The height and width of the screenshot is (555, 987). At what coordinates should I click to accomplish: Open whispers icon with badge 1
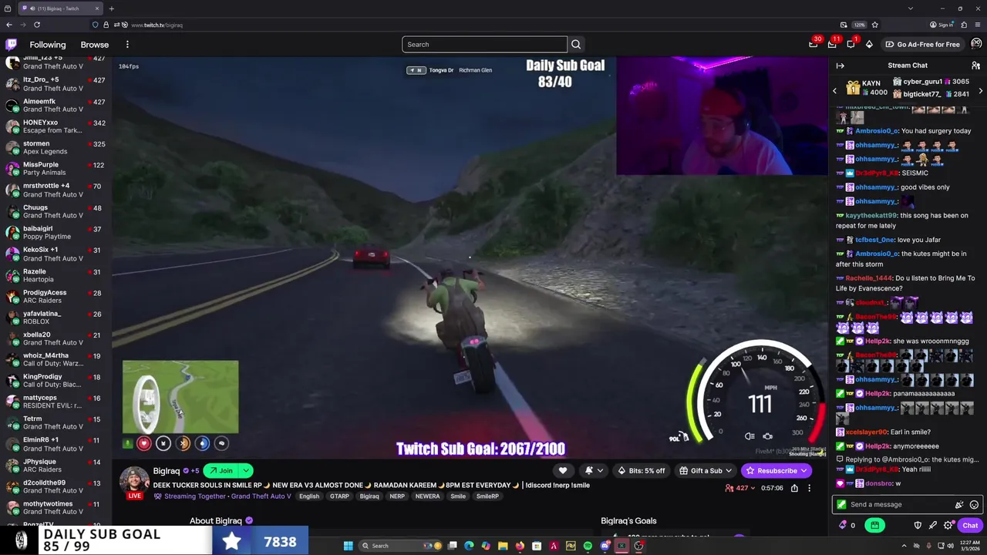pyautogui.click(x=851, y=45)
